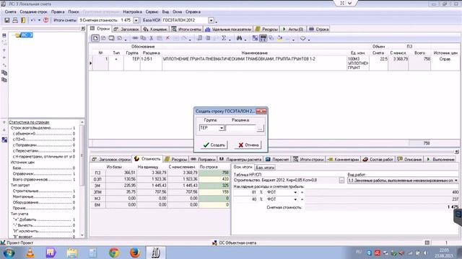462x259 pixels.
Task: Click the highlighted panel layout icon
Action: click(263, 38)
